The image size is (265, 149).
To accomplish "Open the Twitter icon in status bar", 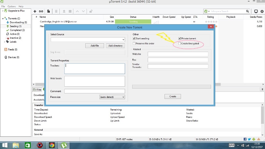I will tap(250, 139).
